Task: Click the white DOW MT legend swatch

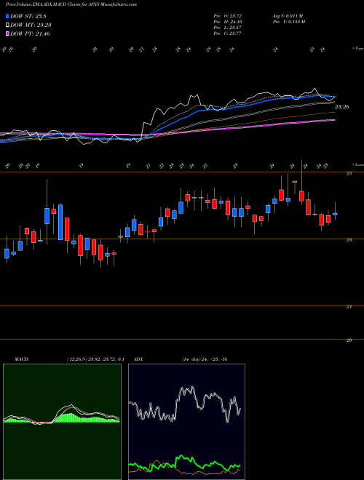Action: [x=7, y=25]
